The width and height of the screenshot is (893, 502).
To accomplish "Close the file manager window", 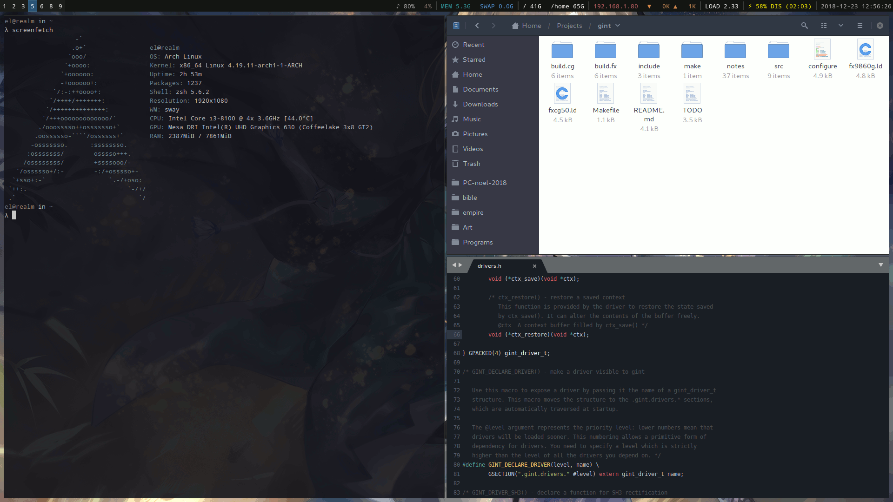I will tap(880, 26).
